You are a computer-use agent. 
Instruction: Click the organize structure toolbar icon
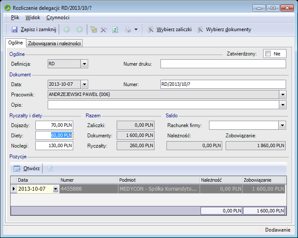(x=94, y=29)
